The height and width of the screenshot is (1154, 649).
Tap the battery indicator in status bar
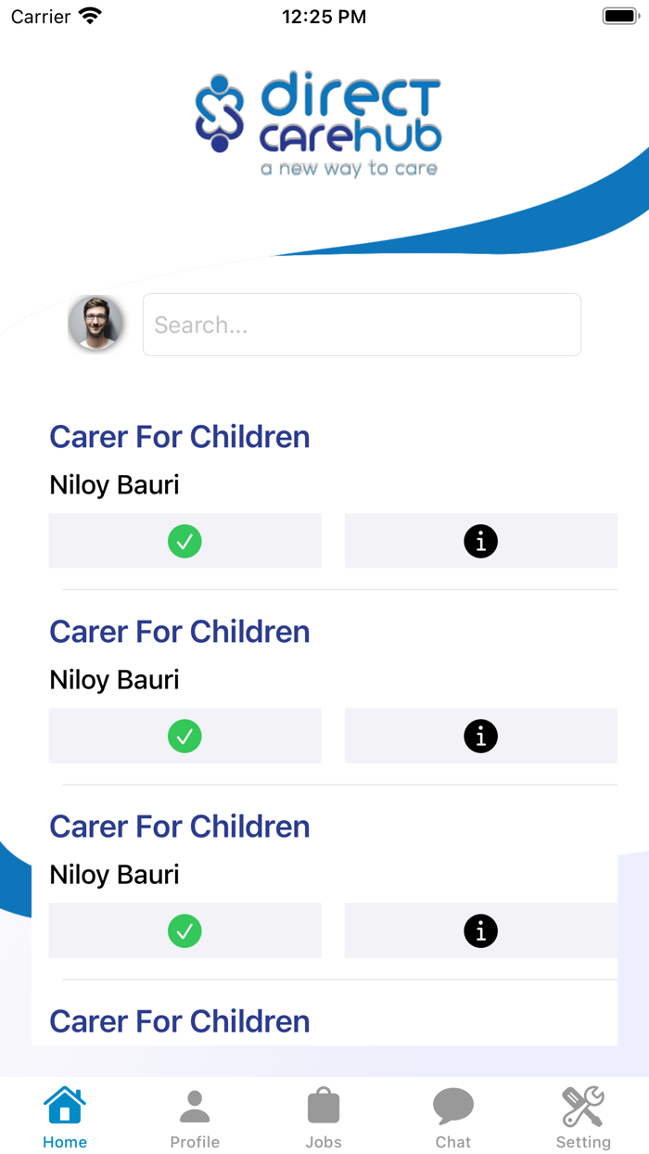(x=618, y=15)
